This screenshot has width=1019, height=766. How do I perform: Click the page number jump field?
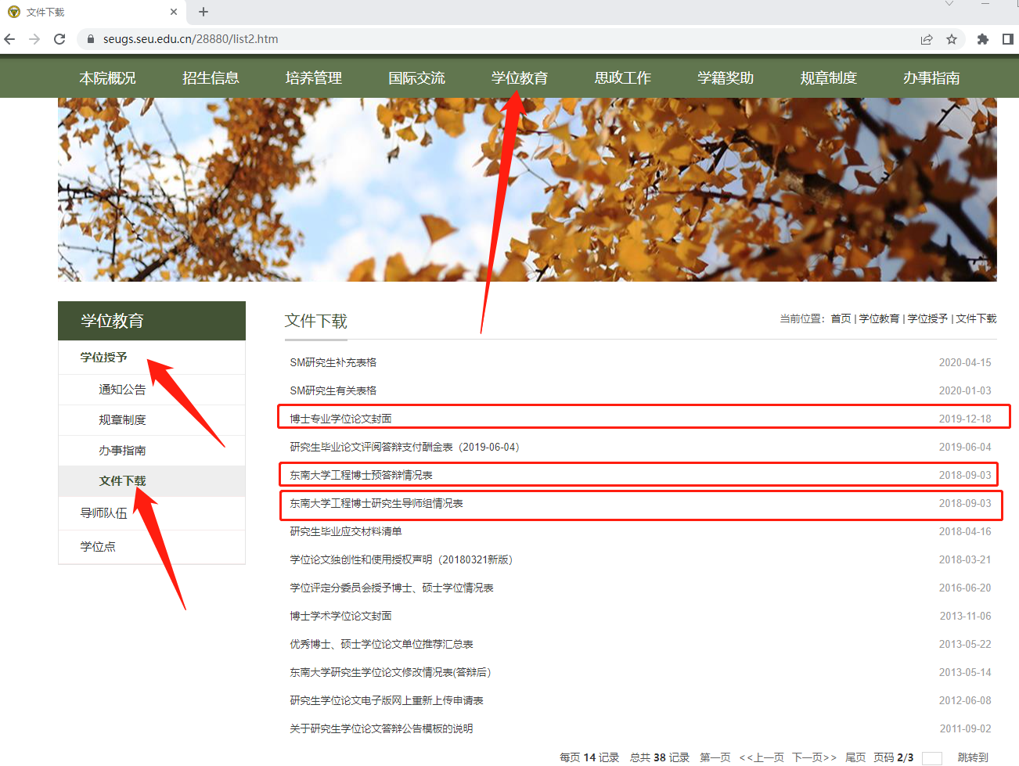(x=931, y=757)
